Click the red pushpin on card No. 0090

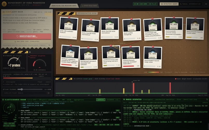153,47
